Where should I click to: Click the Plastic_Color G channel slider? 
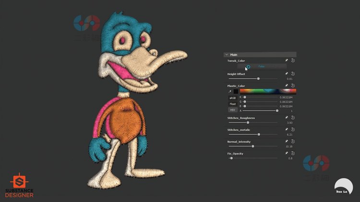point(260,102)
